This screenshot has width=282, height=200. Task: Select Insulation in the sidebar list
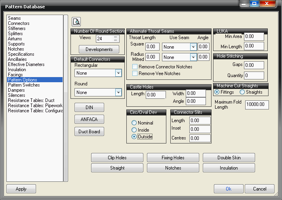tap(17, 70)
